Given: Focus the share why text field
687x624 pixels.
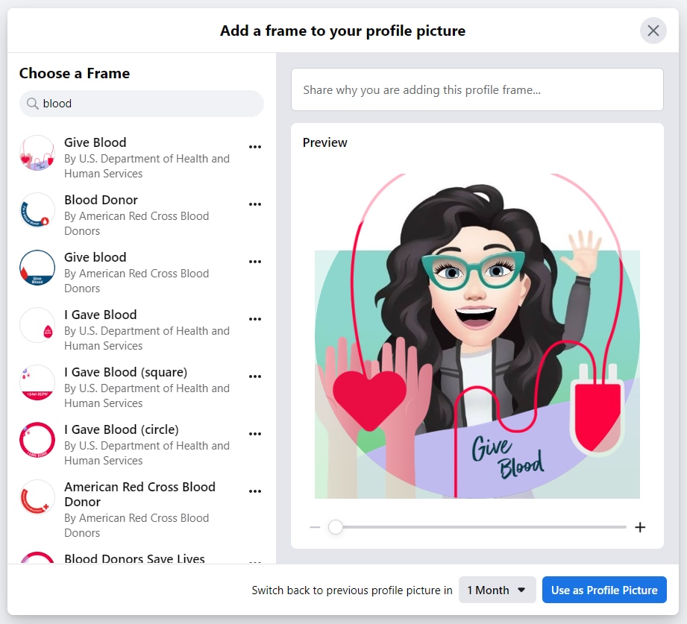Looking at the screenshot, I should (477, 89).
